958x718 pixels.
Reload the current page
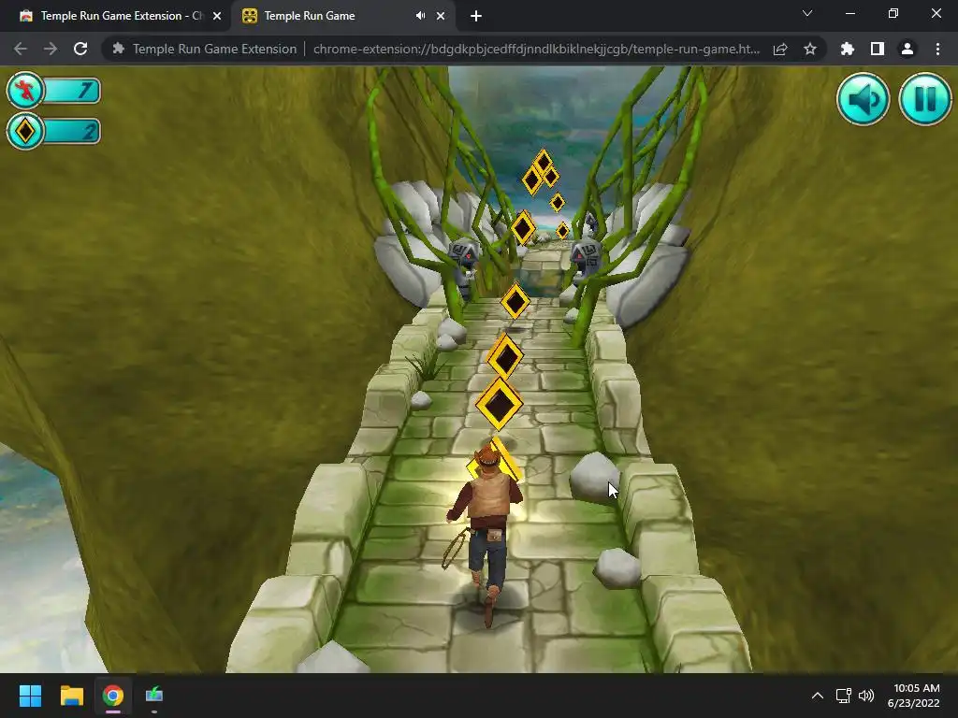pyautogui.click(x=80, y=49)
